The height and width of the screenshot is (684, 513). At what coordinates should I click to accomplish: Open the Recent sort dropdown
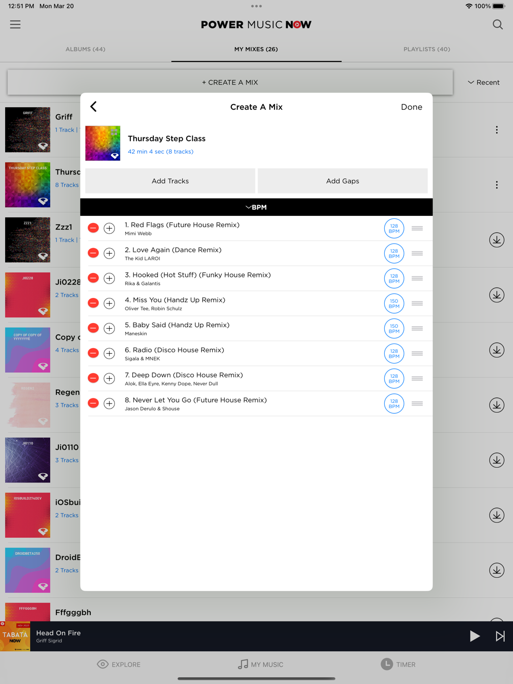tap(483, 82)
